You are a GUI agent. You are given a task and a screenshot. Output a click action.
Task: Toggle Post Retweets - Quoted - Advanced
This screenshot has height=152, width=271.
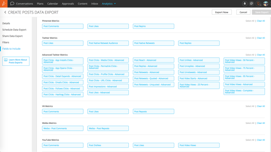[154, 78]
